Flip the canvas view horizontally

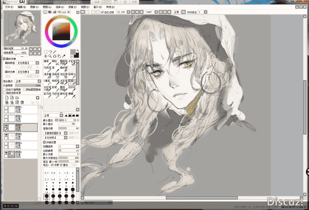pyautogui.click(x=184, y=12)
